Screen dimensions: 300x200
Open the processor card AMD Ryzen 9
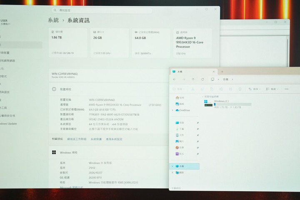tap(192, 43)
